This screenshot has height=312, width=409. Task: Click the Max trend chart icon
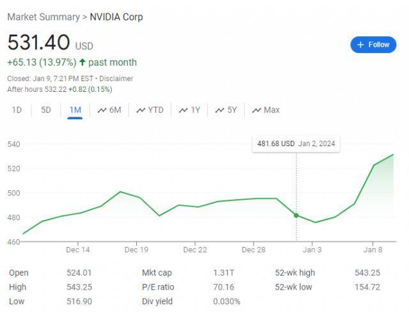point(257,110)
